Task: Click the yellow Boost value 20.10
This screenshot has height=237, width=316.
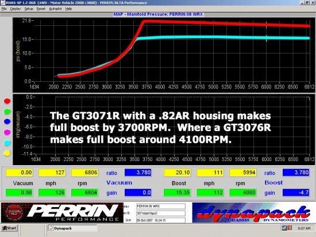Action: coord(177,173)
